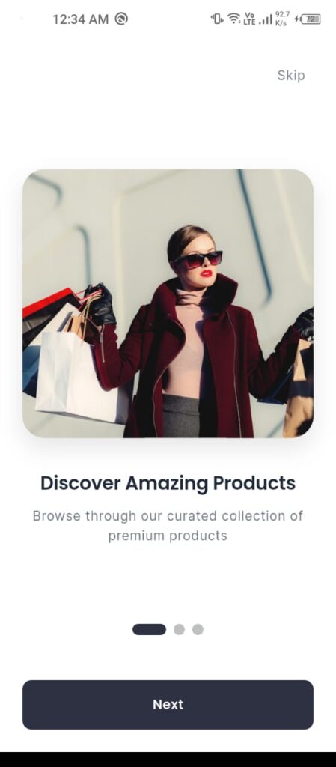Viewport: 336px width, 767px height.
Task: Tap the woman's sunglasses in photo
Action: pyautogui.click(x=198, y=258)
